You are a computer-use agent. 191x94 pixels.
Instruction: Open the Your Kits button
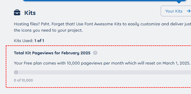click(176, 11)
